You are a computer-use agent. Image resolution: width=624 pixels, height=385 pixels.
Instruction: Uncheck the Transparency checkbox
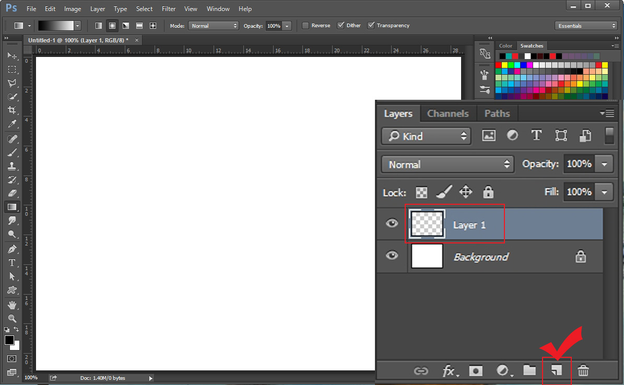371,26
